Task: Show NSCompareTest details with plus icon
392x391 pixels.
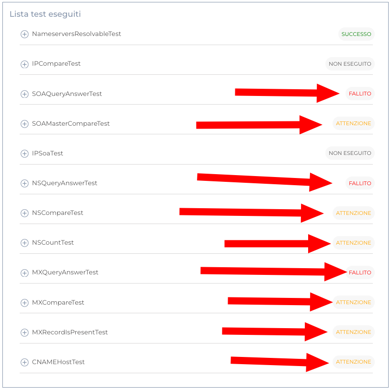Action: (x=24, y=213)
